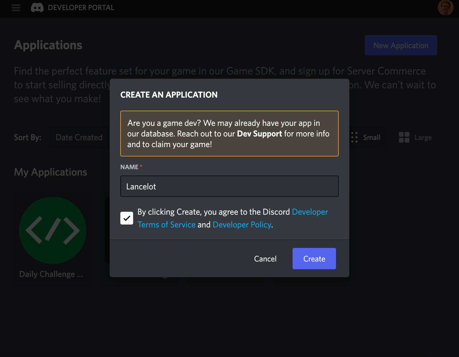Click the Daily Challenge ... app name
Image resolution: width=459 pixels, height=357 pixels.
(x=51, y=274)
